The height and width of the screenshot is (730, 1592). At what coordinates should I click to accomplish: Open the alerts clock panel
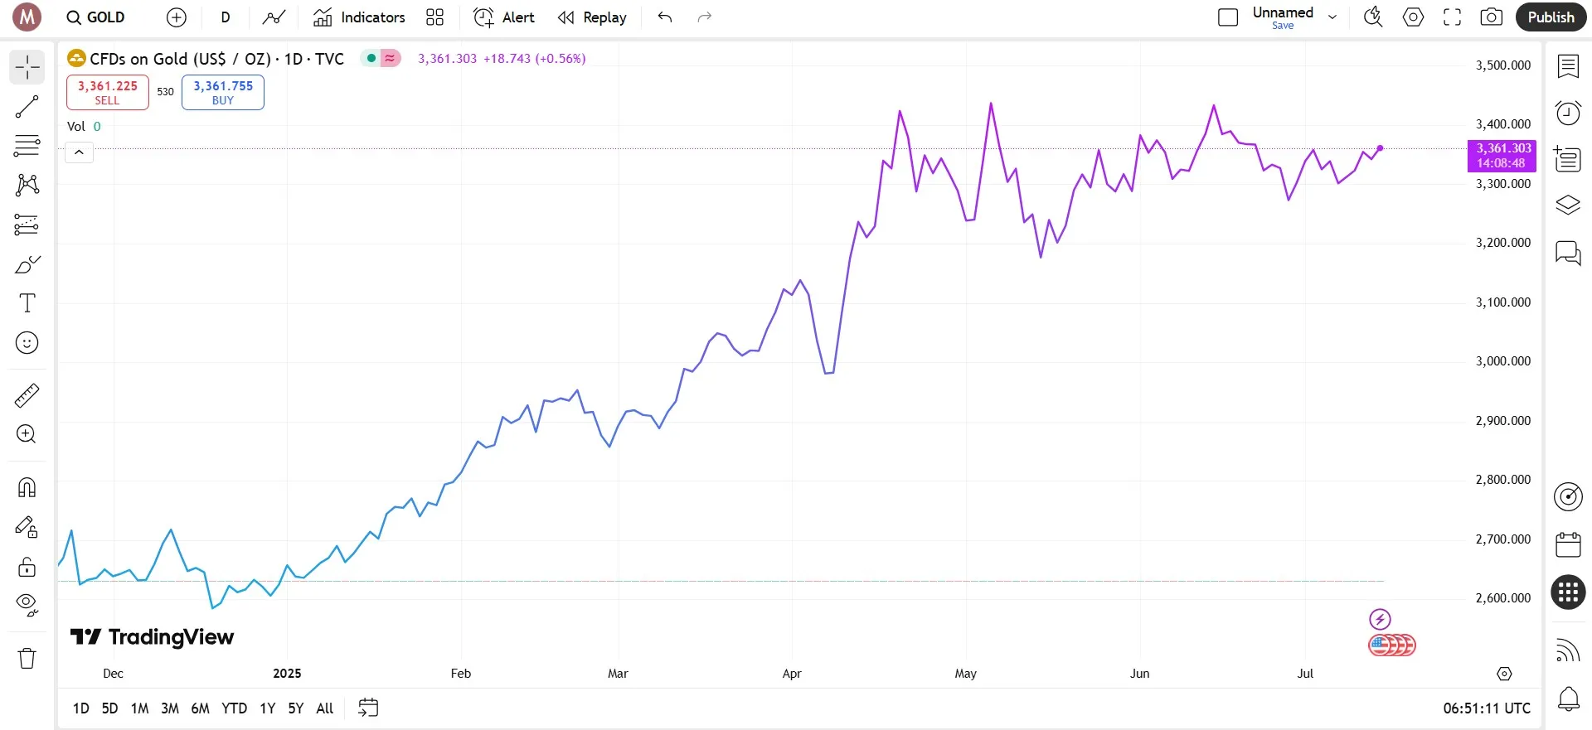click(x=1568, y=113)
